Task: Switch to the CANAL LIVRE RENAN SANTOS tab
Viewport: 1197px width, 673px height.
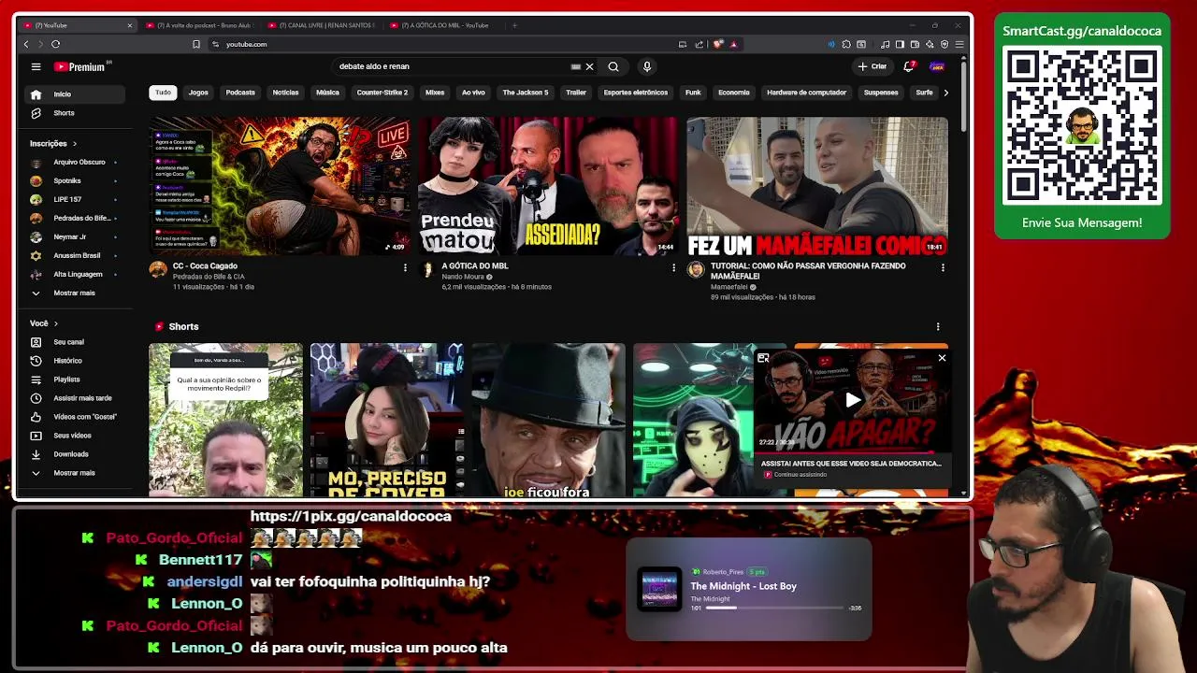Action: tap(320, 25)
